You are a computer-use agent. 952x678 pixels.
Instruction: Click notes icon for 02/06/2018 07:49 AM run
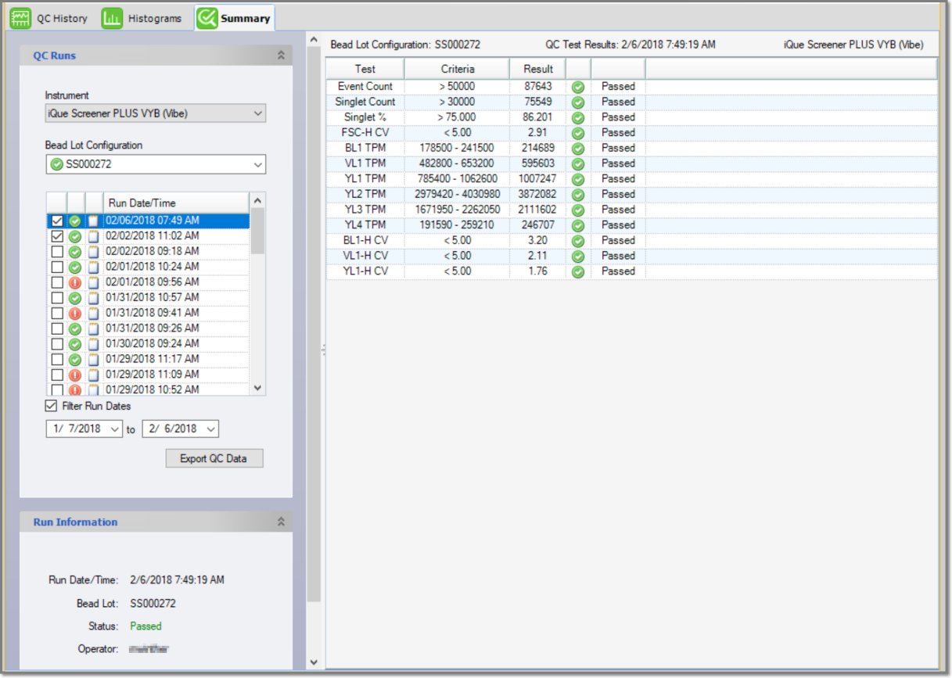pos(94,221)
